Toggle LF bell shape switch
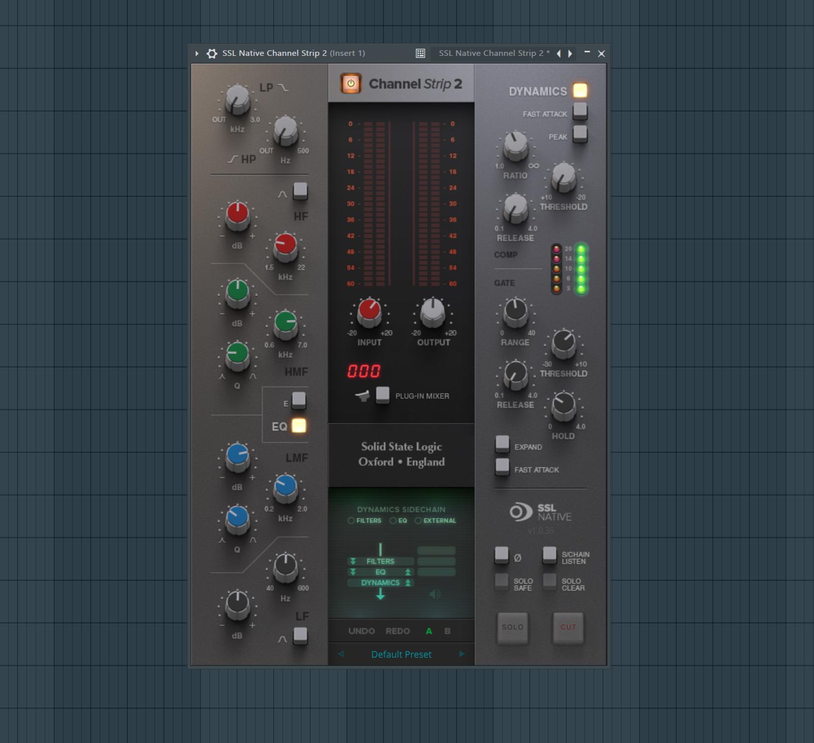 click(300, 636)
